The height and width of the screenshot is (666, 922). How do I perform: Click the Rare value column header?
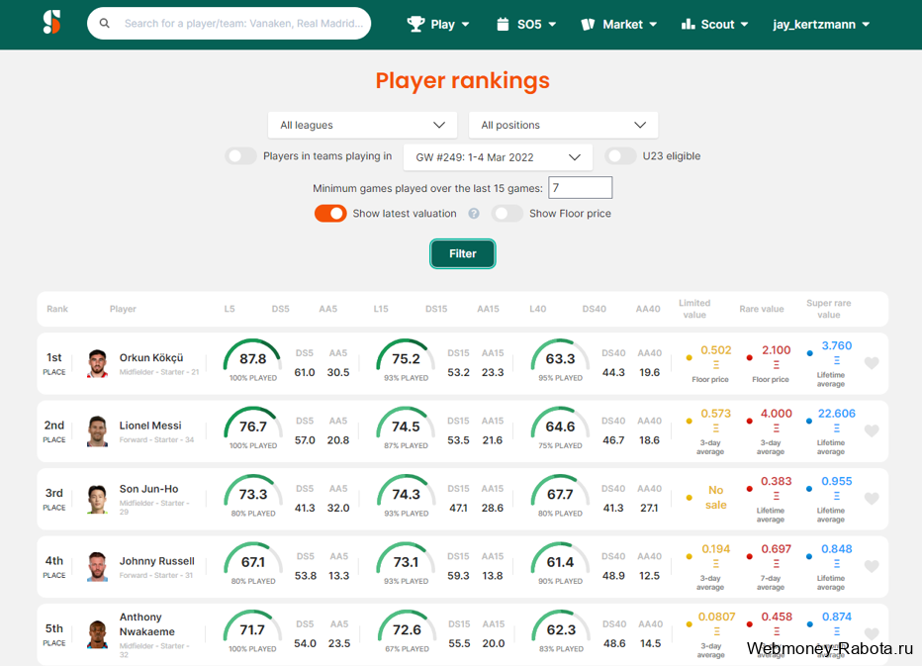[x=762, y=309]
